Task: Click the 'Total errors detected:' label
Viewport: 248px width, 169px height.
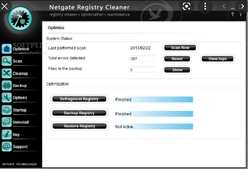Action: [x=67, y=58]
